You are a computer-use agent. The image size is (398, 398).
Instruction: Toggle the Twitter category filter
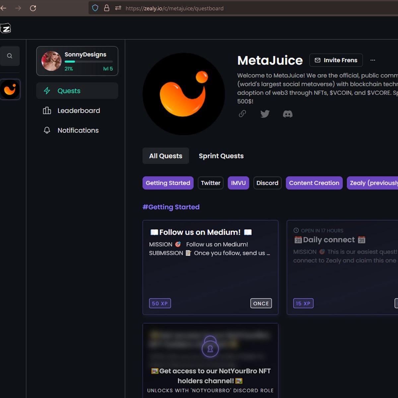tap(211, 183)
